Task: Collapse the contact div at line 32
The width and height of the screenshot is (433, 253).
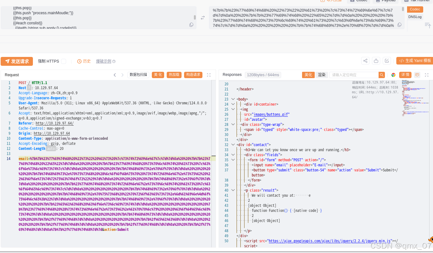Action: [233, 145]
